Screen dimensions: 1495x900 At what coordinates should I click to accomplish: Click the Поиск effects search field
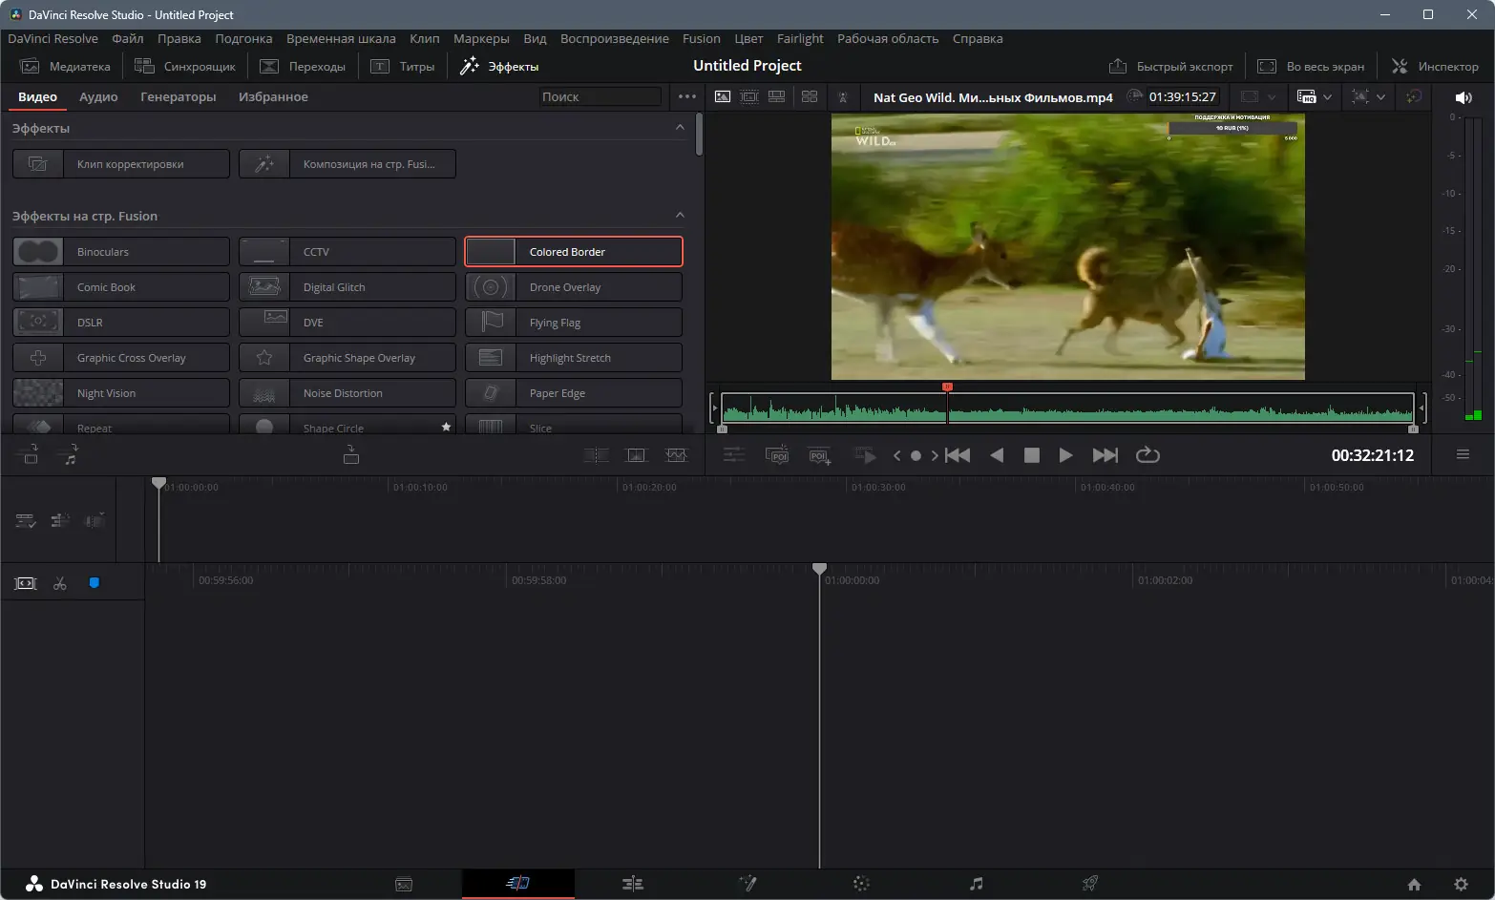(600, 96)
